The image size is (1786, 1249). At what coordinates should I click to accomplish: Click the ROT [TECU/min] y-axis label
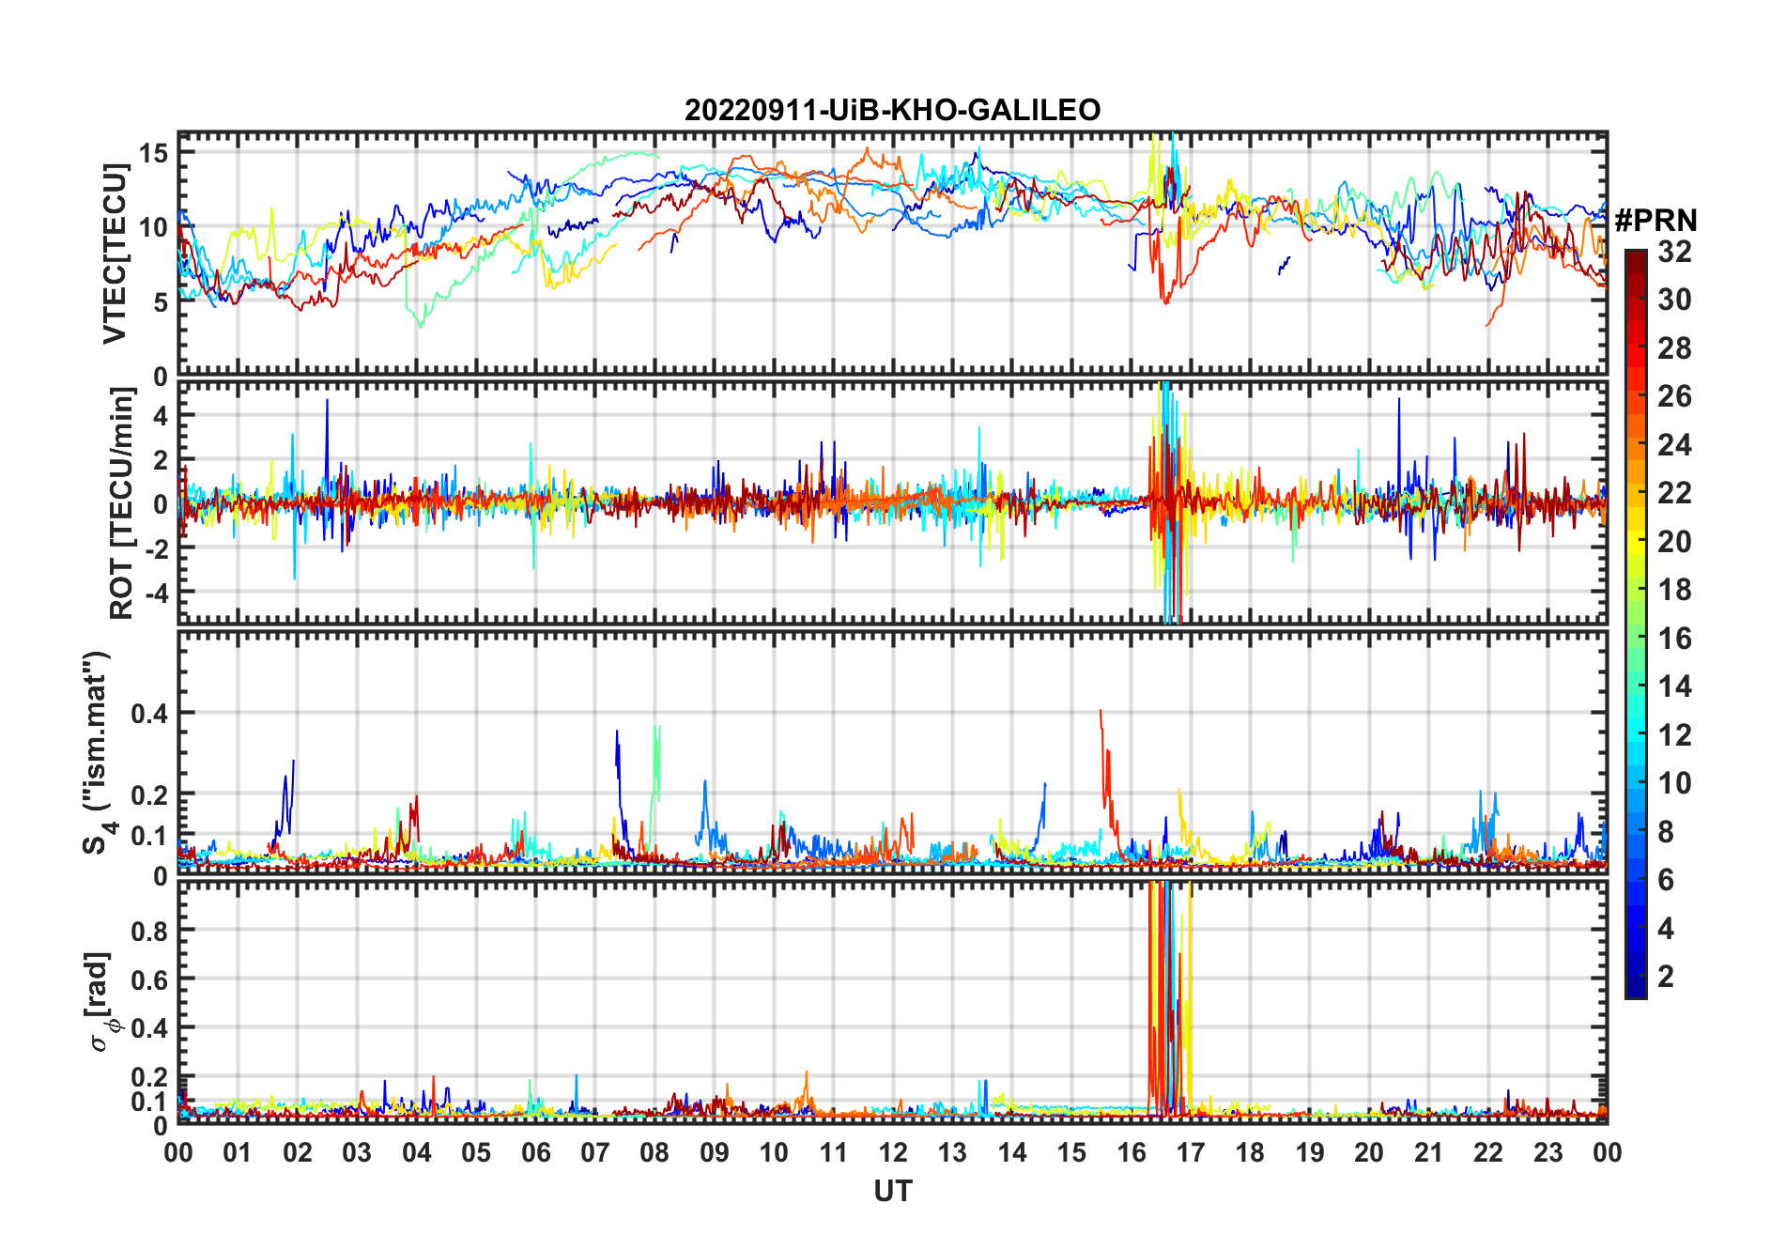pyautogui.click(x=121, y=504)
